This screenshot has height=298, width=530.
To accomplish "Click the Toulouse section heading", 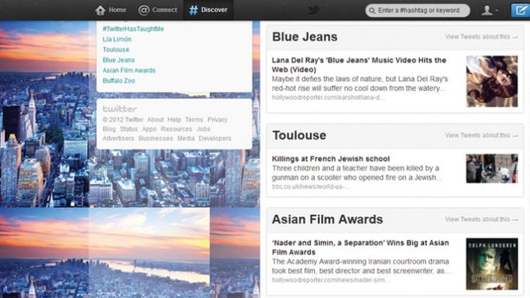I will pos(300,135).
